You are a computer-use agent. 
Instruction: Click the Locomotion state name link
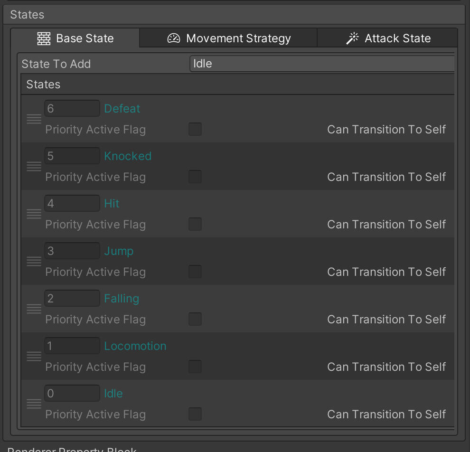point(135,346)
